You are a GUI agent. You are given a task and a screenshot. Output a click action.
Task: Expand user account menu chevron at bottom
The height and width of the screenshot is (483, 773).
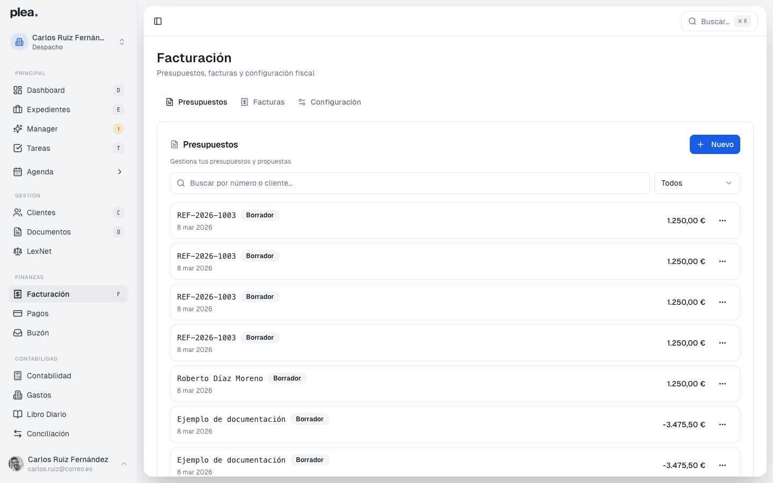124,464
